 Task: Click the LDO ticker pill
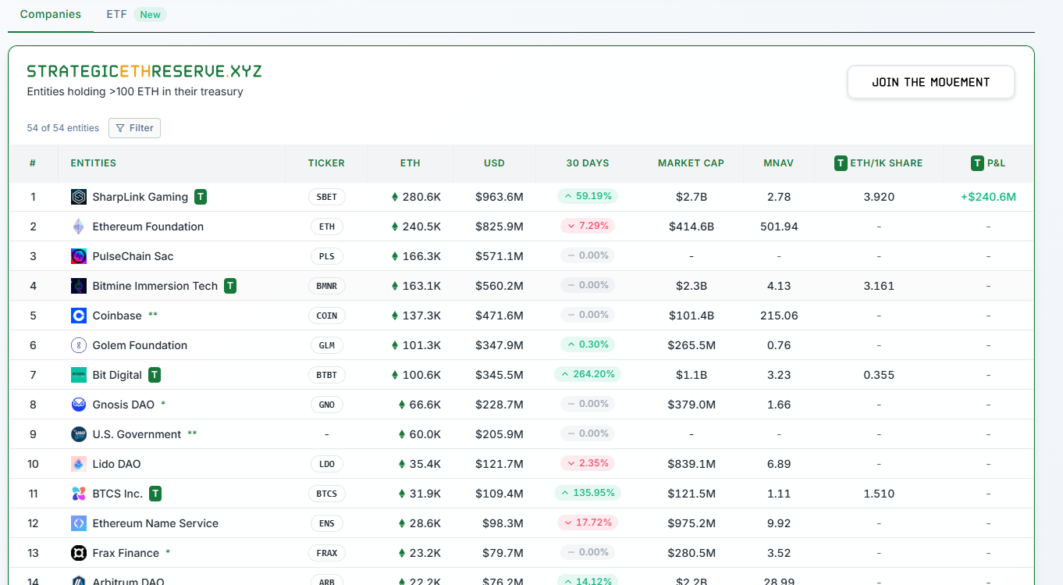click(327, 464)
